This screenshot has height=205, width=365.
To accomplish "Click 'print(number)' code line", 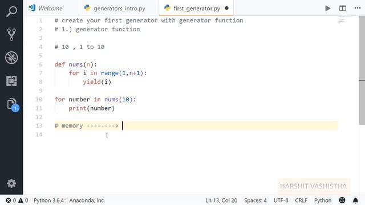I will click(91, 108).
